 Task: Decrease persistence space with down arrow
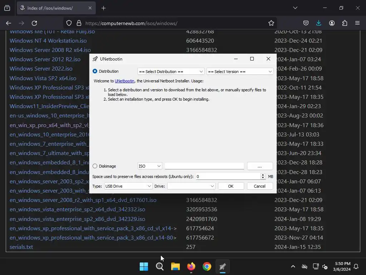coord(263,178)
